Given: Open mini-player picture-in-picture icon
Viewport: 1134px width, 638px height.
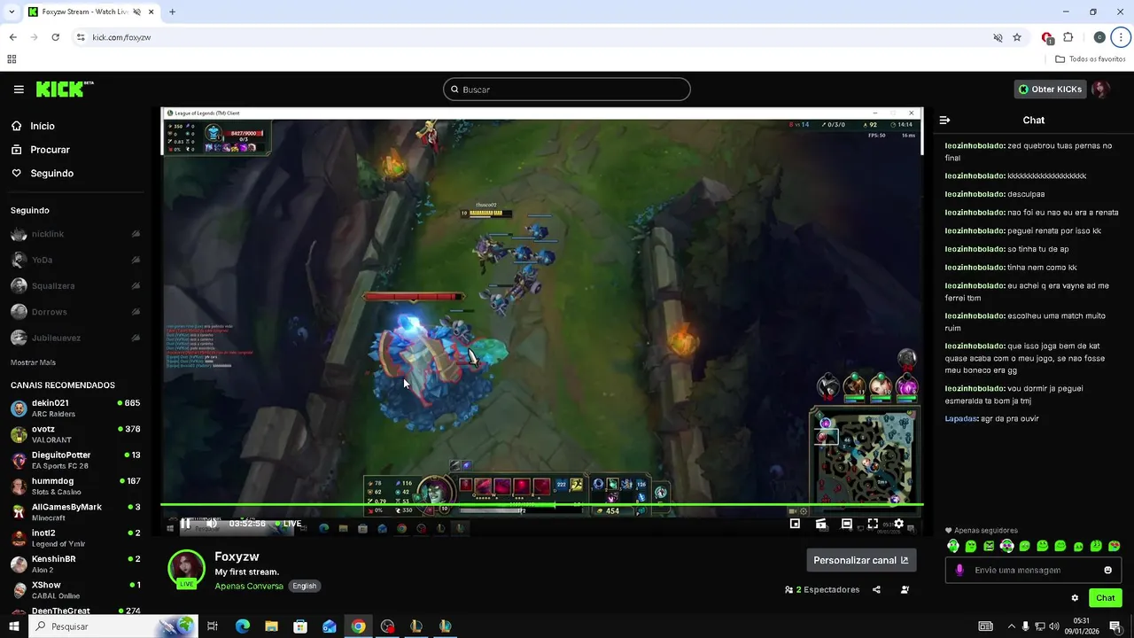Looking at the screenshot, I should pos(795,524).
